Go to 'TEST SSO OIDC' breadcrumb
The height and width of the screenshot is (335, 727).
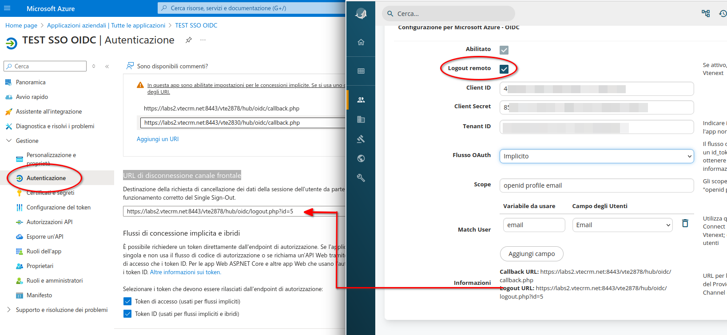196,25
